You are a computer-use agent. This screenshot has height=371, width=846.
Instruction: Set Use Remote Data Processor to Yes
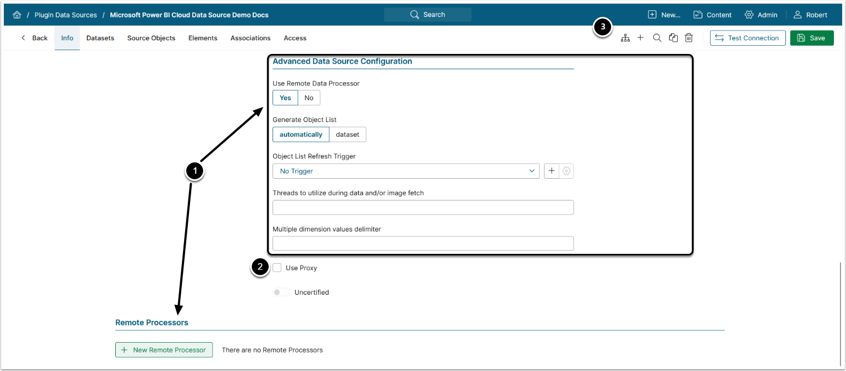[285, 98]
